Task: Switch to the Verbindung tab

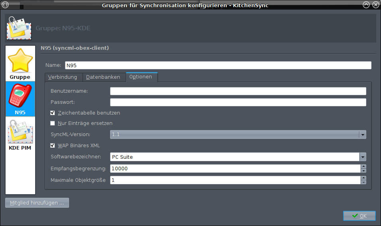Action: [x=63, y=77]
